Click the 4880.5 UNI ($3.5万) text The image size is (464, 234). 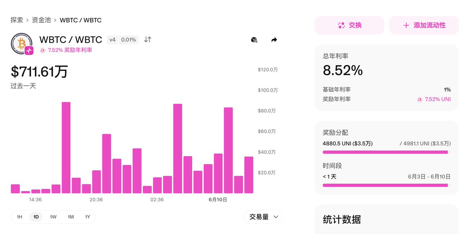348,143
